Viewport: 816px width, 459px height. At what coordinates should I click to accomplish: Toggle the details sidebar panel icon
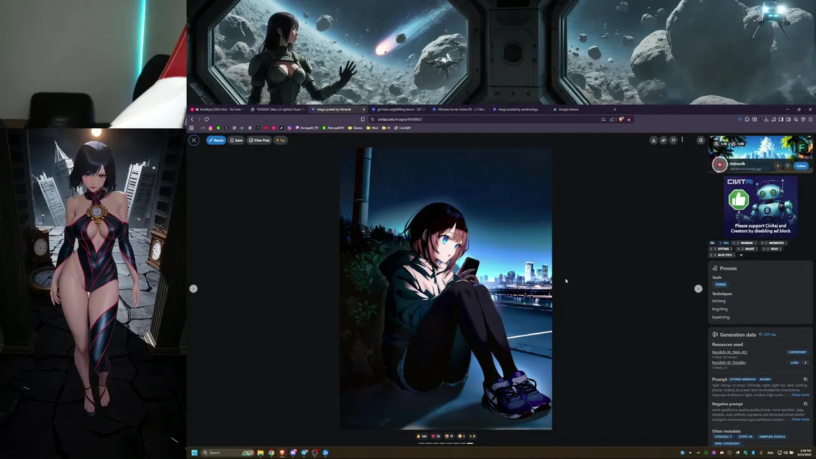[x=701, y=140]
